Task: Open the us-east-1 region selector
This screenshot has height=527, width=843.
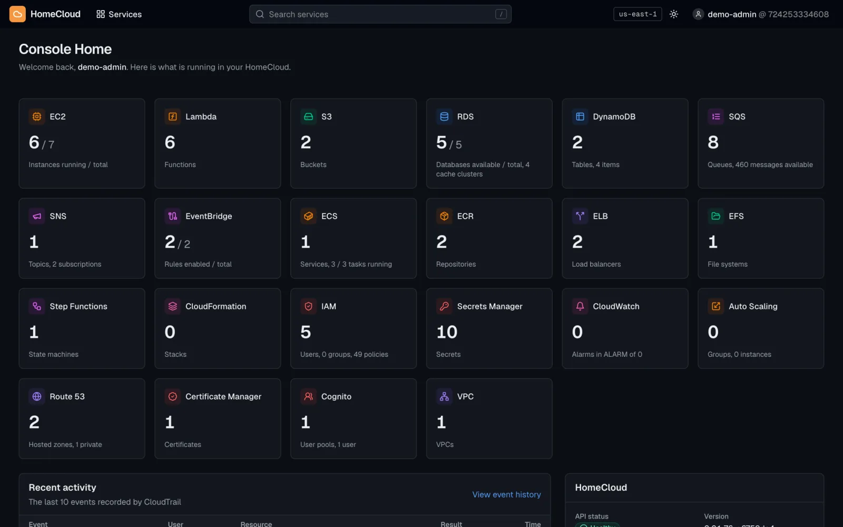Action: [x=638, y=14]
